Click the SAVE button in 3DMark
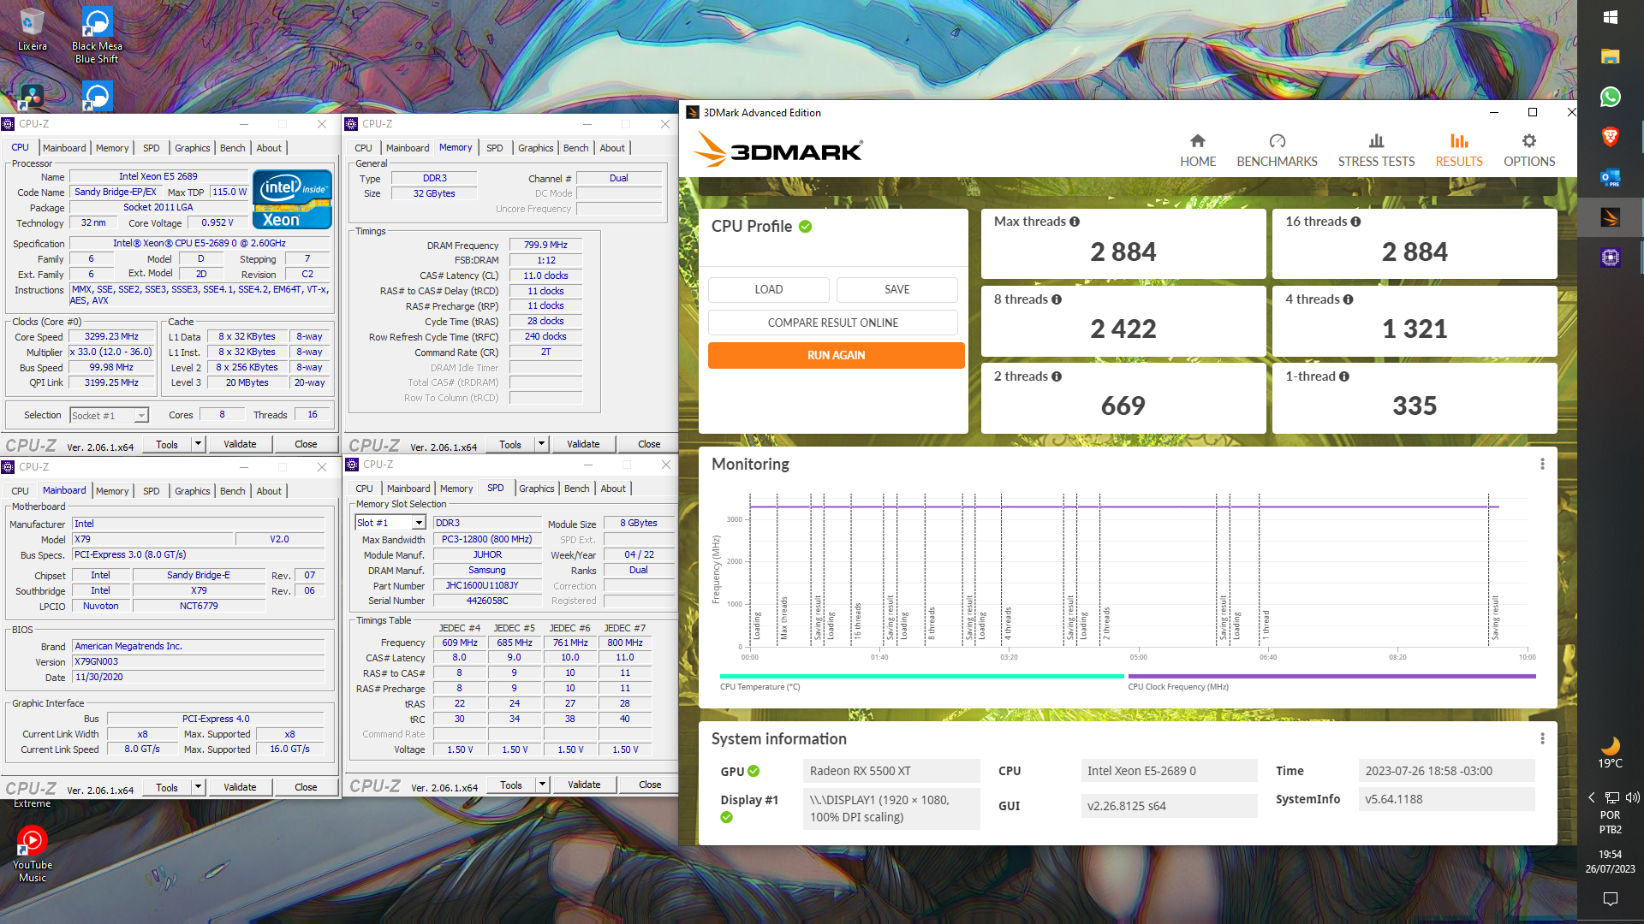This screenshot has width=1644, height=924. [x=897, y=289]
